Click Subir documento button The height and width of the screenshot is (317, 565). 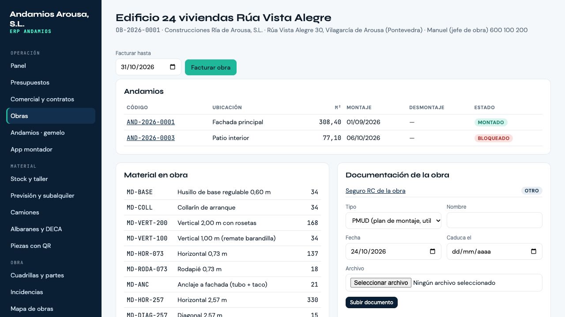[x=372, y=302]
